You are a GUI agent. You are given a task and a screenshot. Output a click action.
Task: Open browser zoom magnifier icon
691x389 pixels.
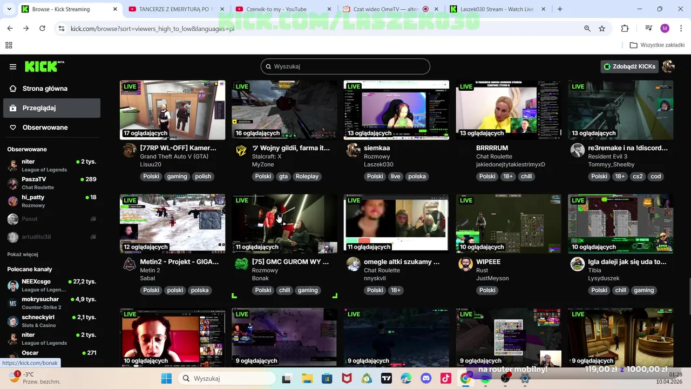tap(587, 28)
